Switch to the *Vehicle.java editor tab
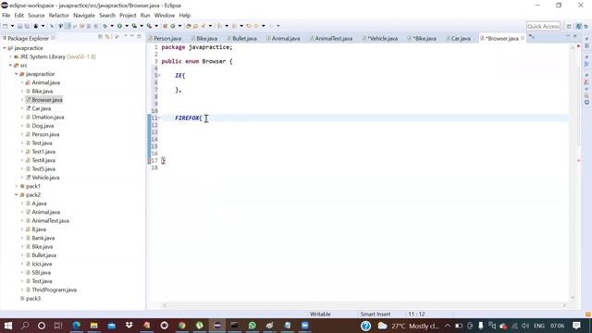Image resolution: width=592 pixels, height=333 pixels. pos(380,39)
